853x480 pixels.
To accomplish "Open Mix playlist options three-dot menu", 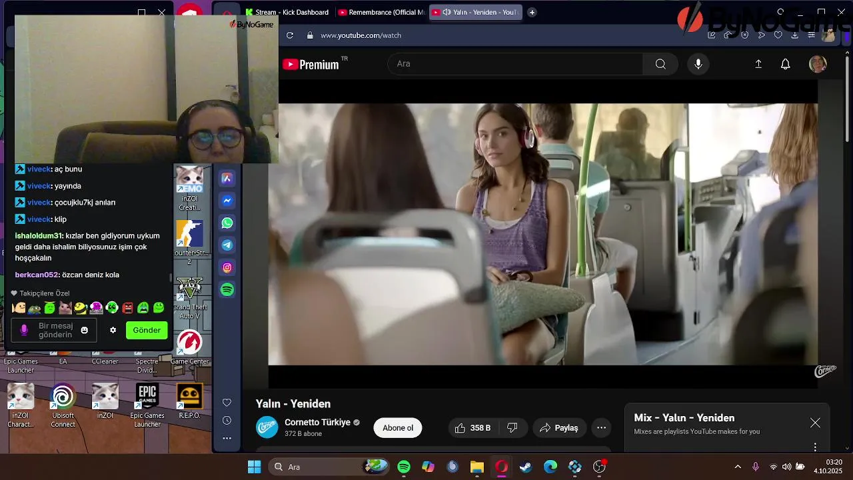I will [815, 447].
